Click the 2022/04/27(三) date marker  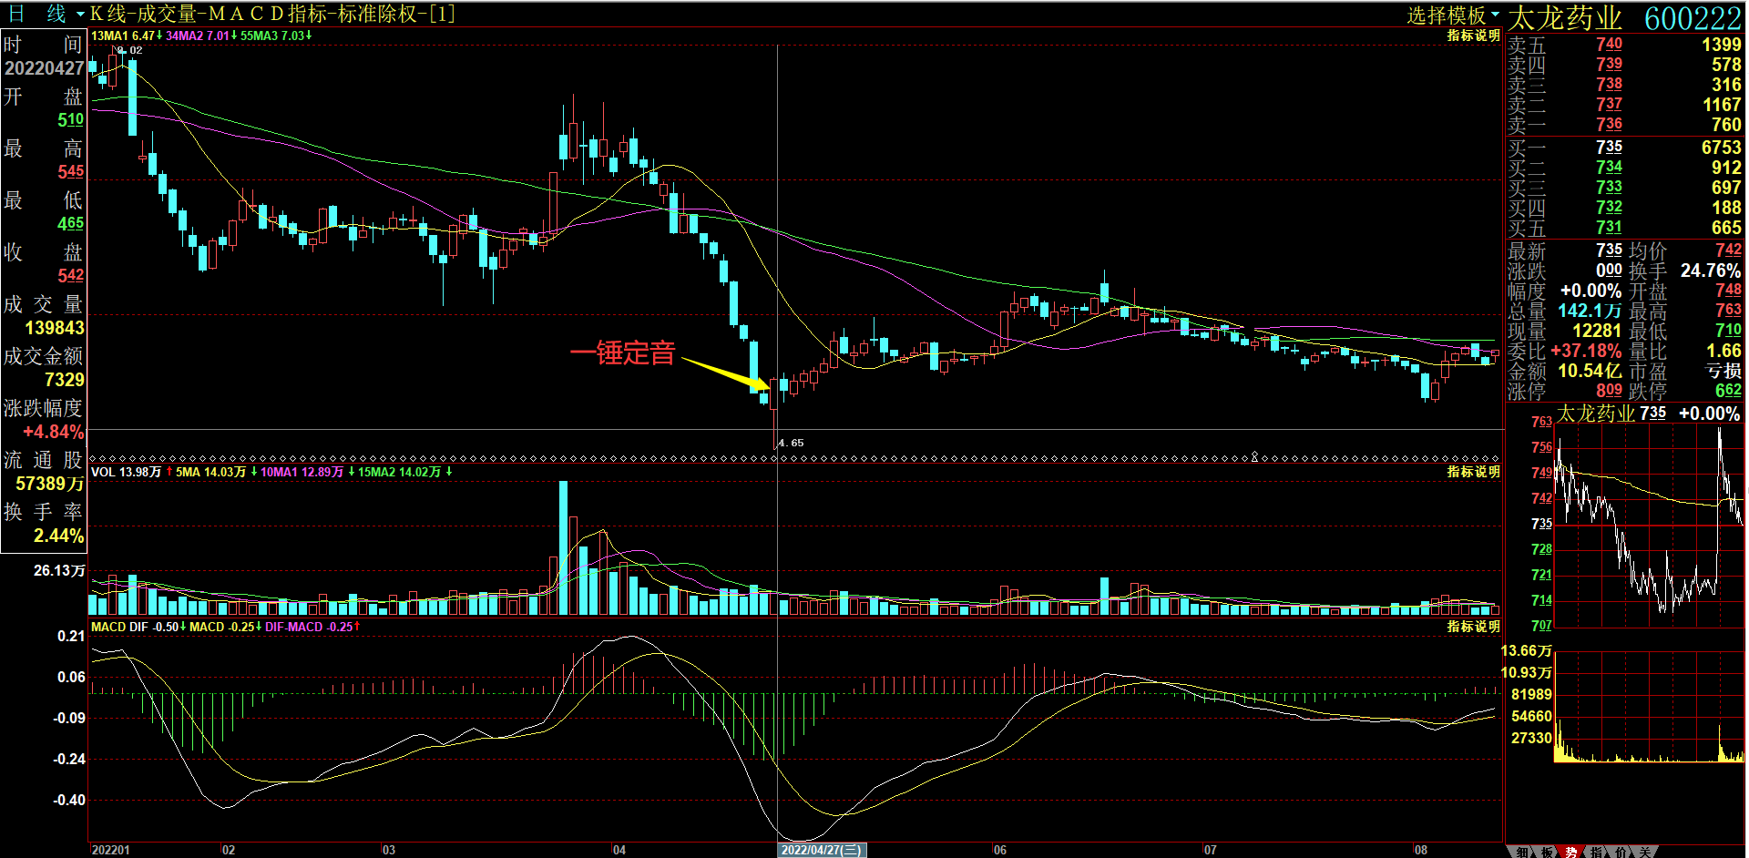(822, 850)
